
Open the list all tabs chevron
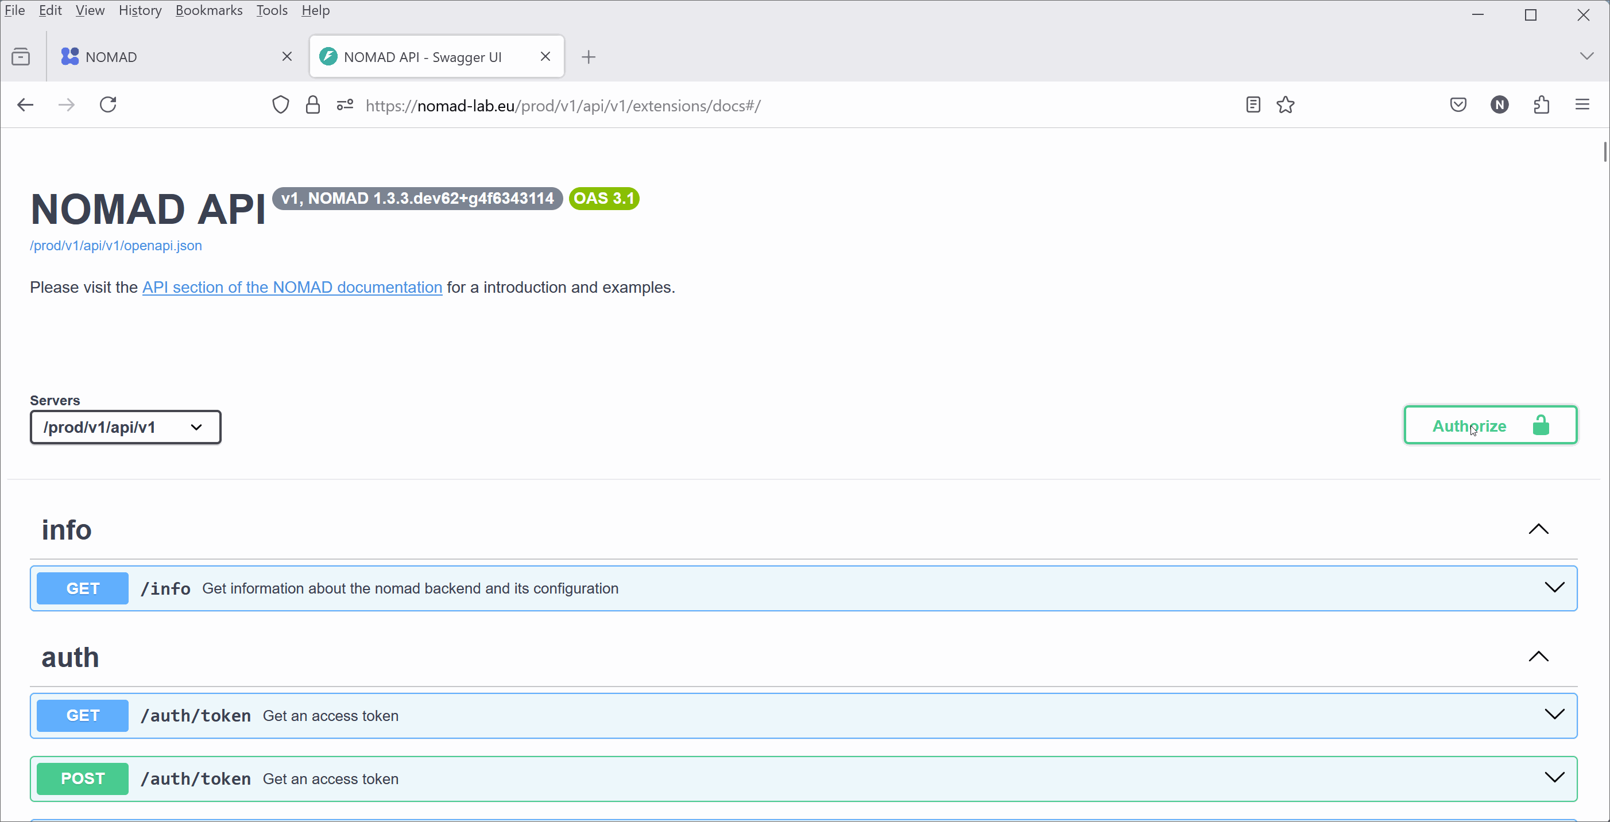coord(1586,56)
